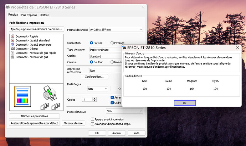Click the Document - Rapide preset icon
246x146 pixels.
13,36
